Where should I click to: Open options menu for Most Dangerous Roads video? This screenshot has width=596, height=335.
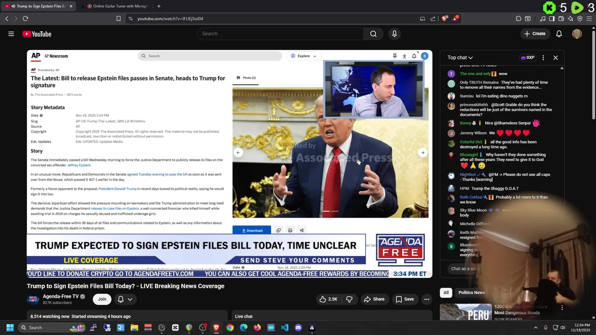pos(562,308)
